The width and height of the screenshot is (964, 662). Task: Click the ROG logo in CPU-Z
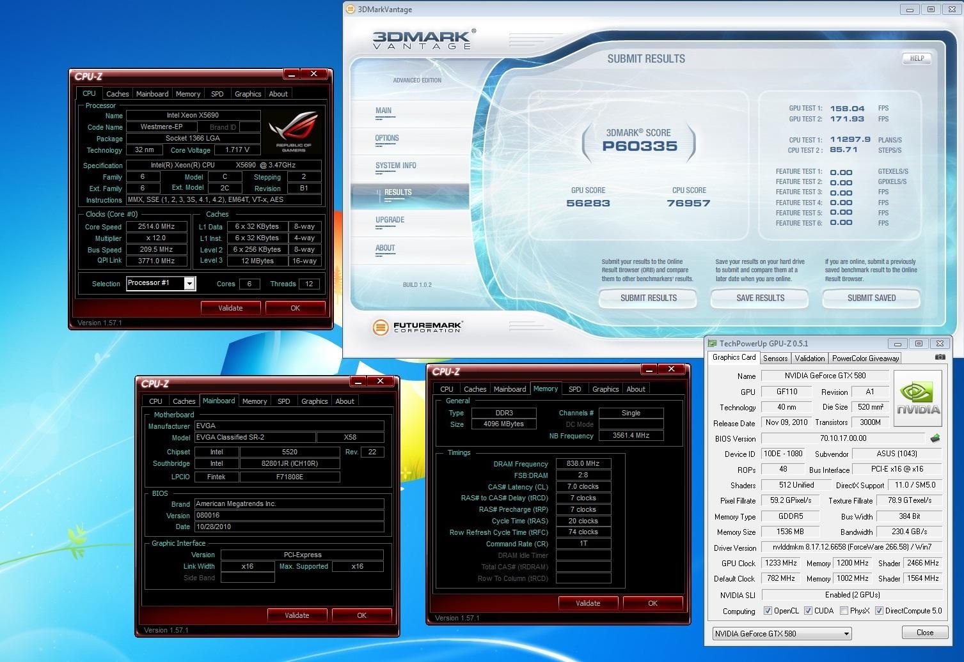(294, 132)
